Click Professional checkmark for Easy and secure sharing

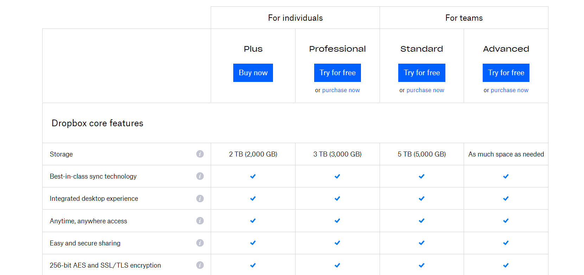[x=337, y=243]
